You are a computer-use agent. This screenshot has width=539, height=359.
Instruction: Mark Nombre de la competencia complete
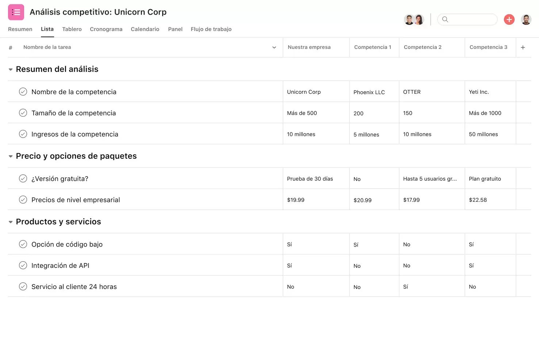point(23,92)
